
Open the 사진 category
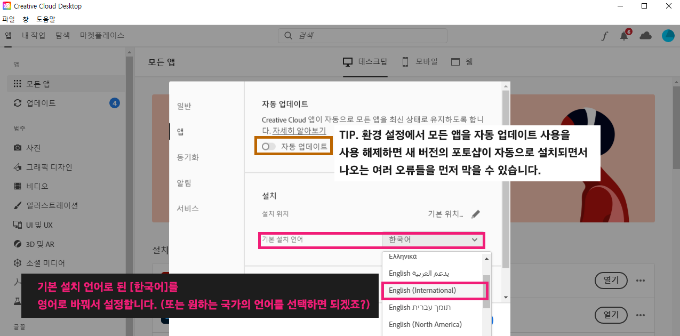point(27,148)
